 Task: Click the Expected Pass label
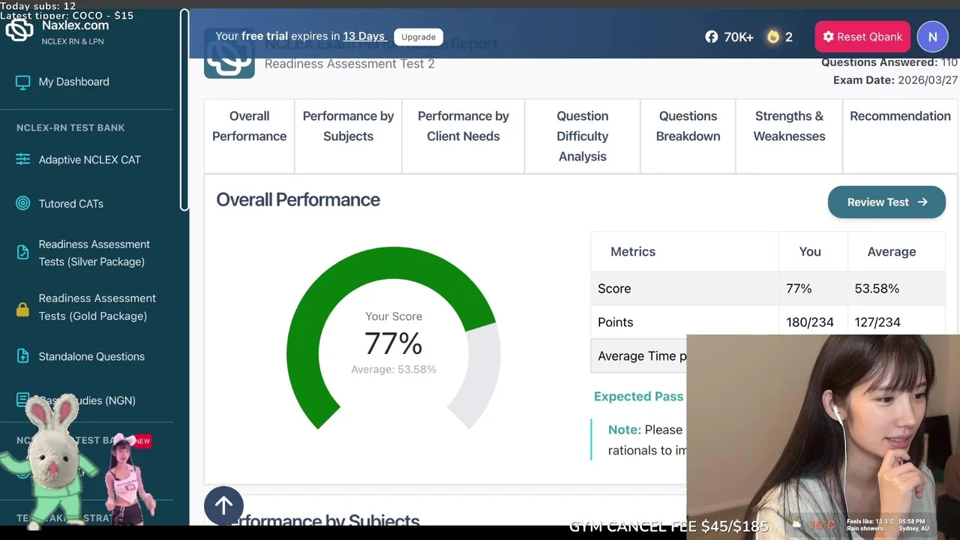pos(639,397)
